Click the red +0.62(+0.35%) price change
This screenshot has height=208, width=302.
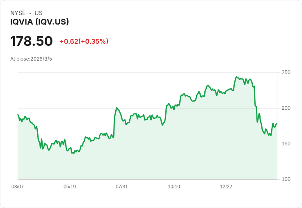[x=84, y=41]
